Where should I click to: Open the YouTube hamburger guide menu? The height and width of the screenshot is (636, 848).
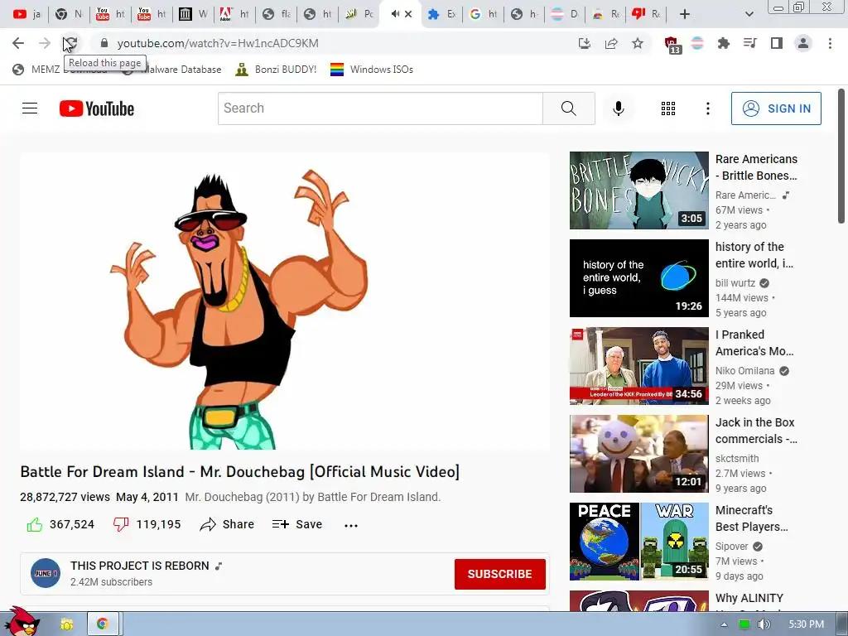click(x=30, y=108)
